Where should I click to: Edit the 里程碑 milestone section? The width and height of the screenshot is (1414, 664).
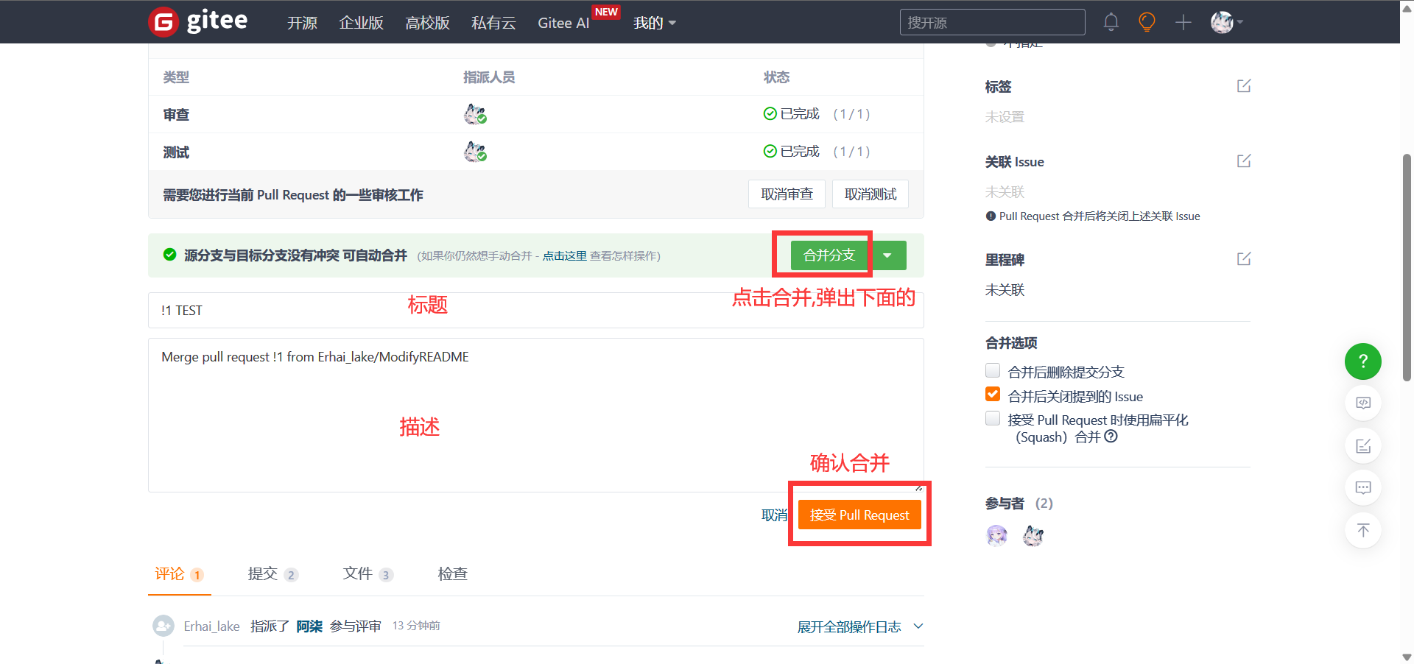point(1243,259)
